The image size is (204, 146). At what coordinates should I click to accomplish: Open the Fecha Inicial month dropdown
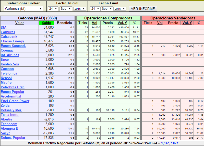click(x=66, y=9)
